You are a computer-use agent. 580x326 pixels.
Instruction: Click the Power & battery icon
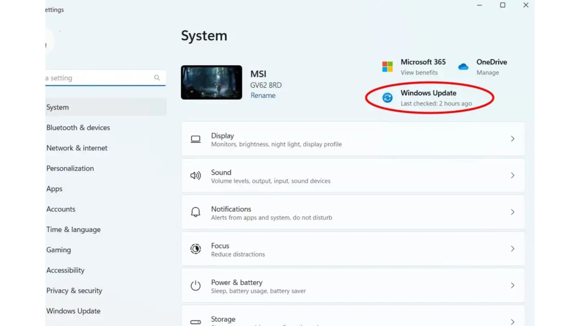pyautogui.click(x=196, y=286)
